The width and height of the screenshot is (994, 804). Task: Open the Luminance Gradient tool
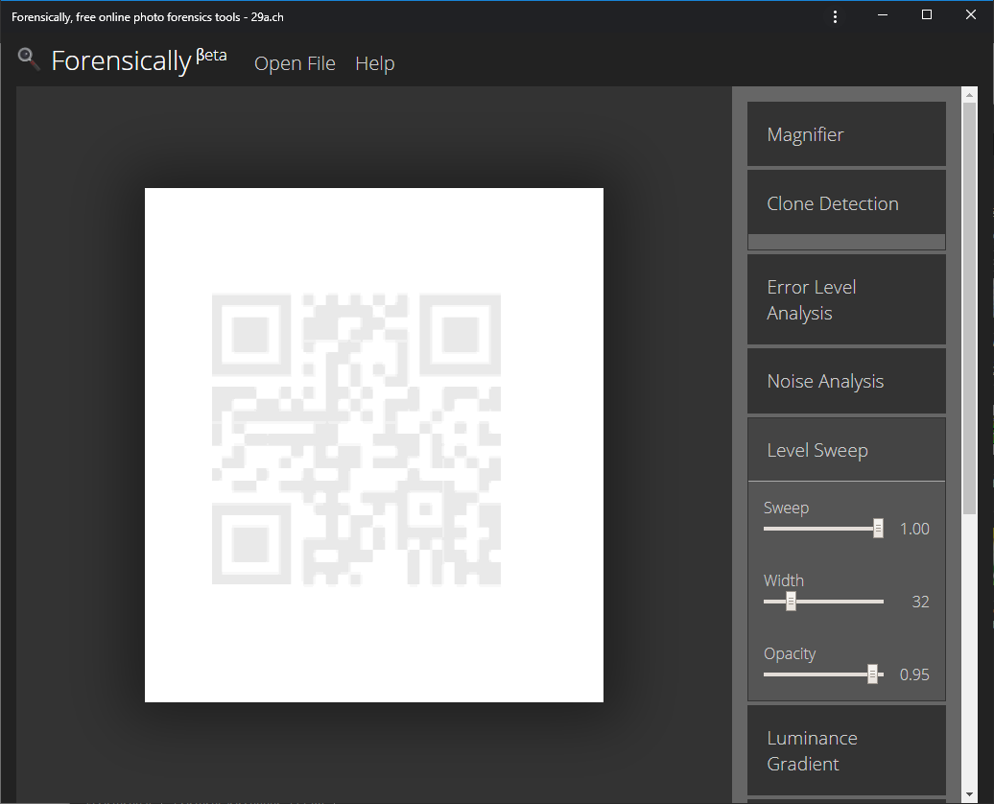[x=846, y=750]
